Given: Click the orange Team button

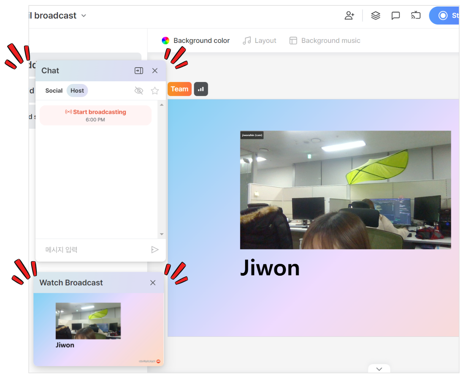Looking at the screenshot, I should tap(179, 89).
